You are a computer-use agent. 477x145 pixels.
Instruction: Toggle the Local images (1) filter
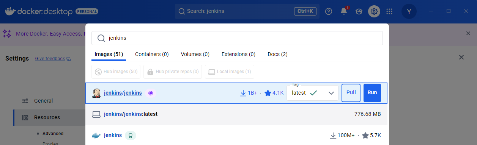230,72
